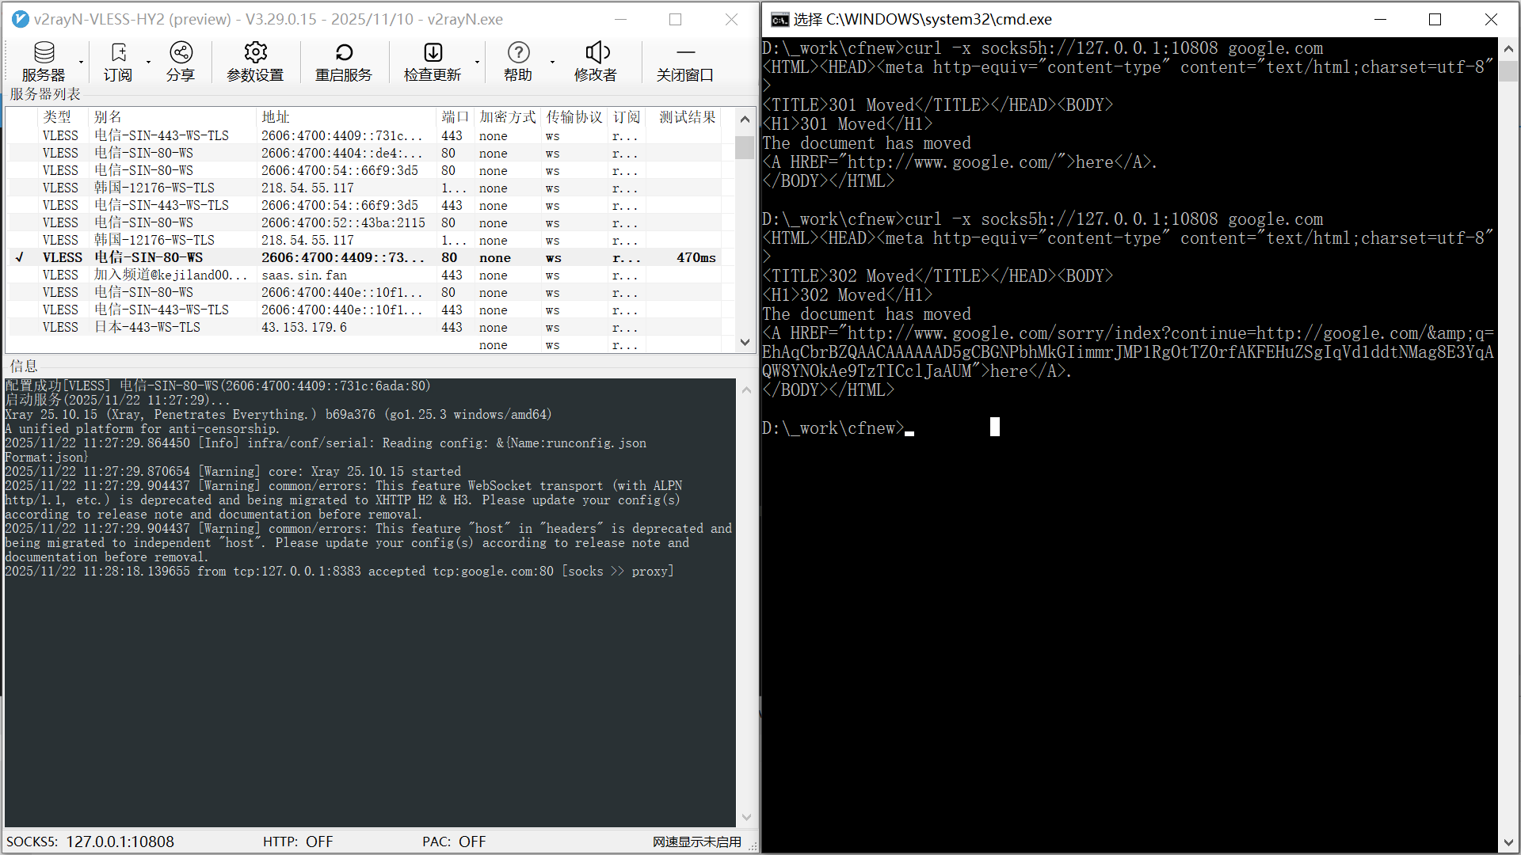
Task: Select the 日本-443-WS-TLS server row
Action: (x=147, y=327)
